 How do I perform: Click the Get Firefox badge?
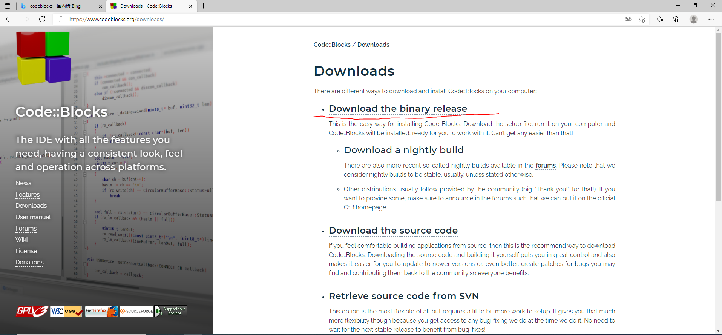tap(101, 311)
